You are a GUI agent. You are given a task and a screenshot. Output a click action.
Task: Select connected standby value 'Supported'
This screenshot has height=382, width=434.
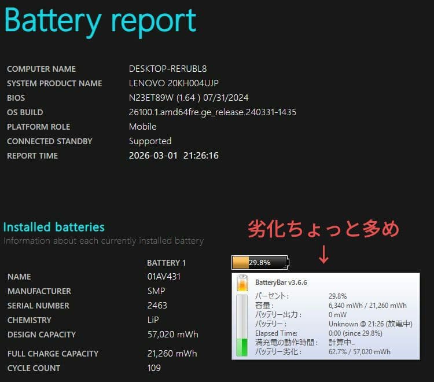pyautogui.click(x=150, y=141)
